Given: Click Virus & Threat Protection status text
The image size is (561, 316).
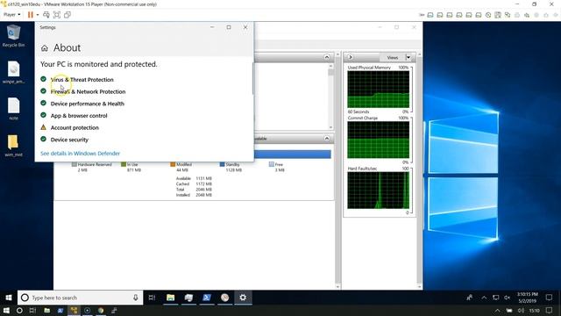Looking at the screenshot, I should [82, 80].
